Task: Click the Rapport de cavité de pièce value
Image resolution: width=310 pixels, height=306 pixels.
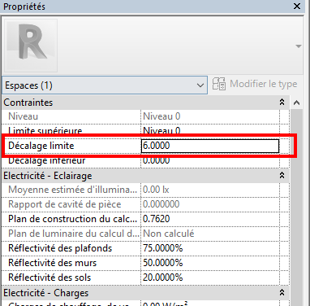Action: click(210, 204)
